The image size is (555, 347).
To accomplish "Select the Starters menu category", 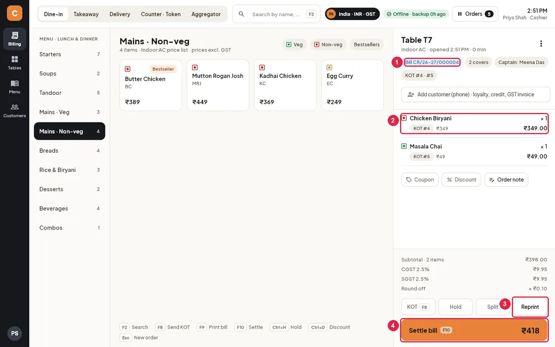I will pos(70,54).
